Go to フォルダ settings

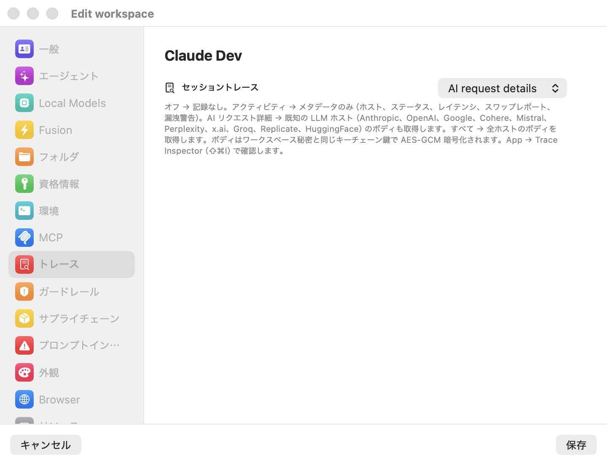[x=72, y=157]
